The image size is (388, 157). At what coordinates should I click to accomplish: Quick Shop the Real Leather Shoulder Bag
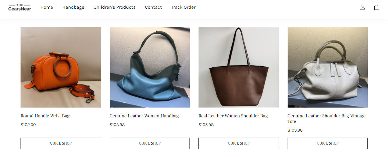[x=239, y=143]
